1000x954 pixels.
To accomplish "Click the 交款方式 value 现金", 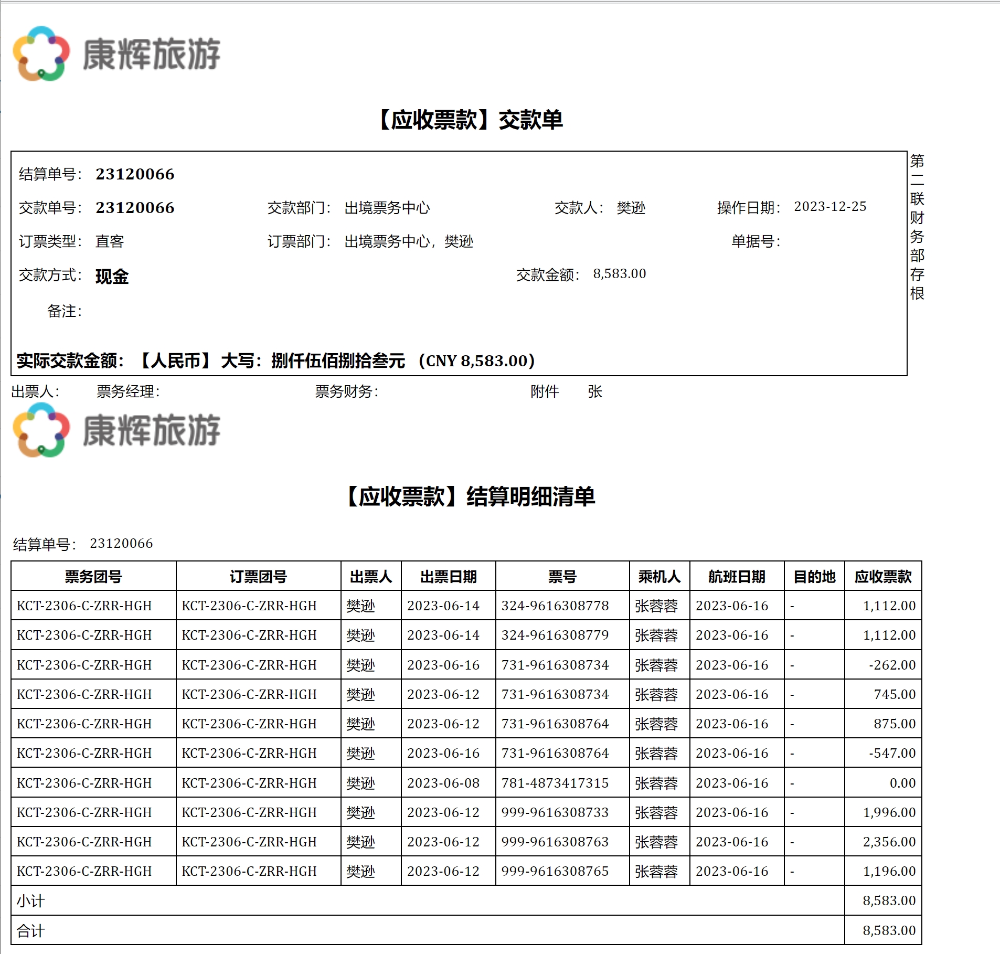I will [x=112, y=277].
